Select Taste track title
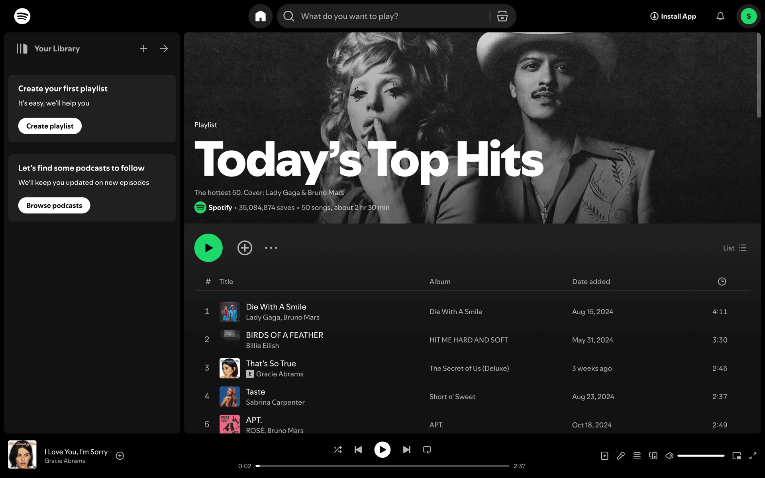Viewport: 765px width, 478px height. (x=255, y=392)
